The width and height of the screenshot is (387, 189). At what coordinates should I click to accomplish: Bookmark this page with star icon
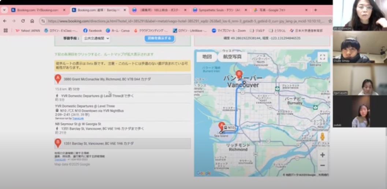pyautogui.click(x=330, y=21)
